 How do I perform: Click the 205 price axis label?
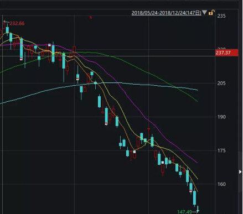point(221,83)
